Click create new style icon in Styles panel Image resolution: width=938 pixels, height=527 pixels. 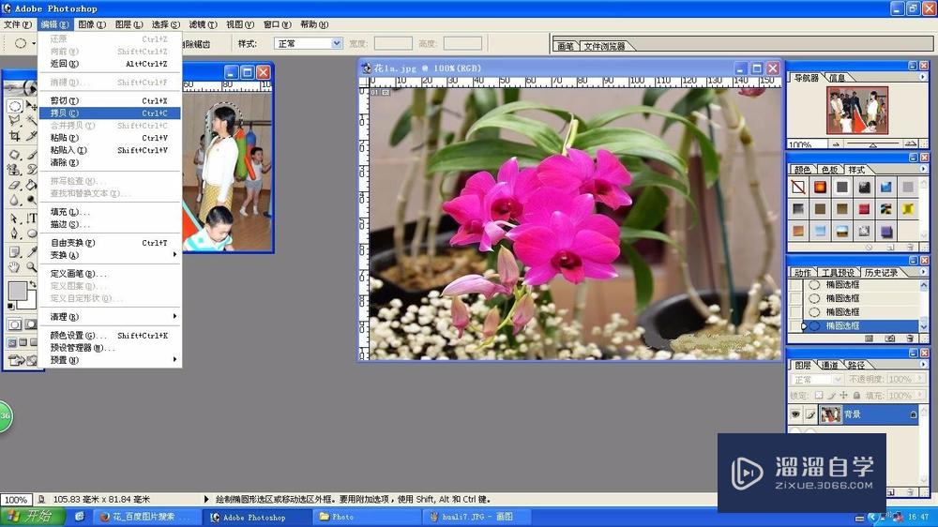[890, 247]
